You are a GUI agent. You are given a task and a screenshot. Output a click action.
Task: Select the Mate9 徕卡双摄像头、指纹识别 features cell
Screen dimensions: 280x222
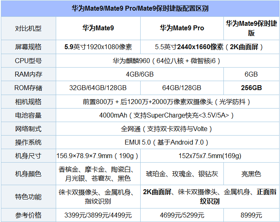point(98,197)
